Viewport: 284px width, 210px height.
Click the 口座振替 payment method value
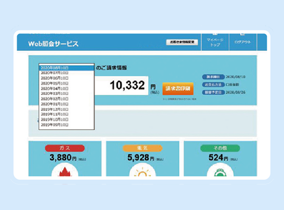coord(232,84)
